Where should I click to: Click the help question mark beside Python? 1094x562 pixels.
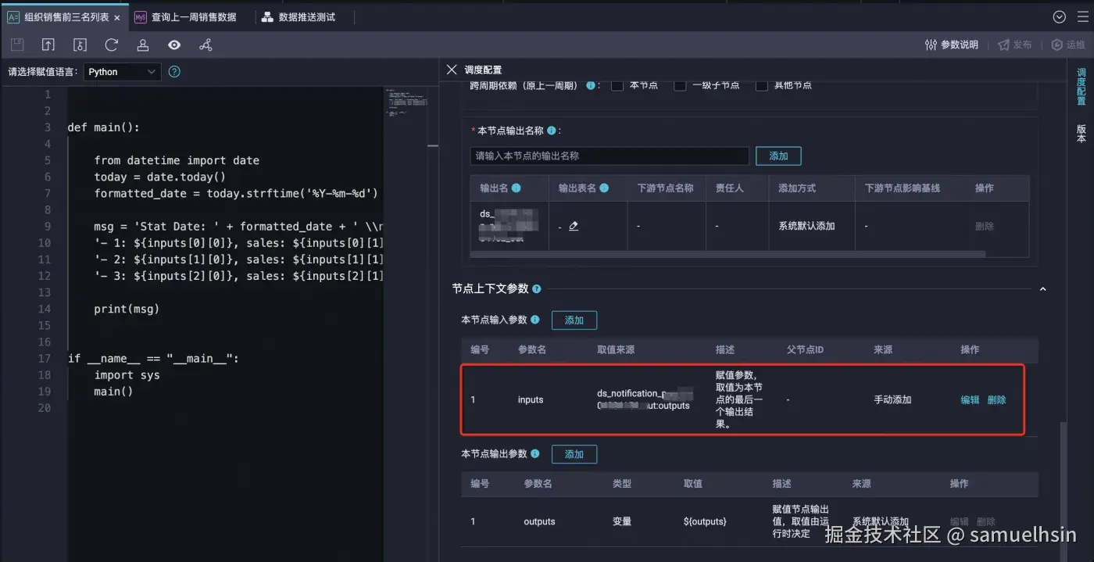[174, 72]
